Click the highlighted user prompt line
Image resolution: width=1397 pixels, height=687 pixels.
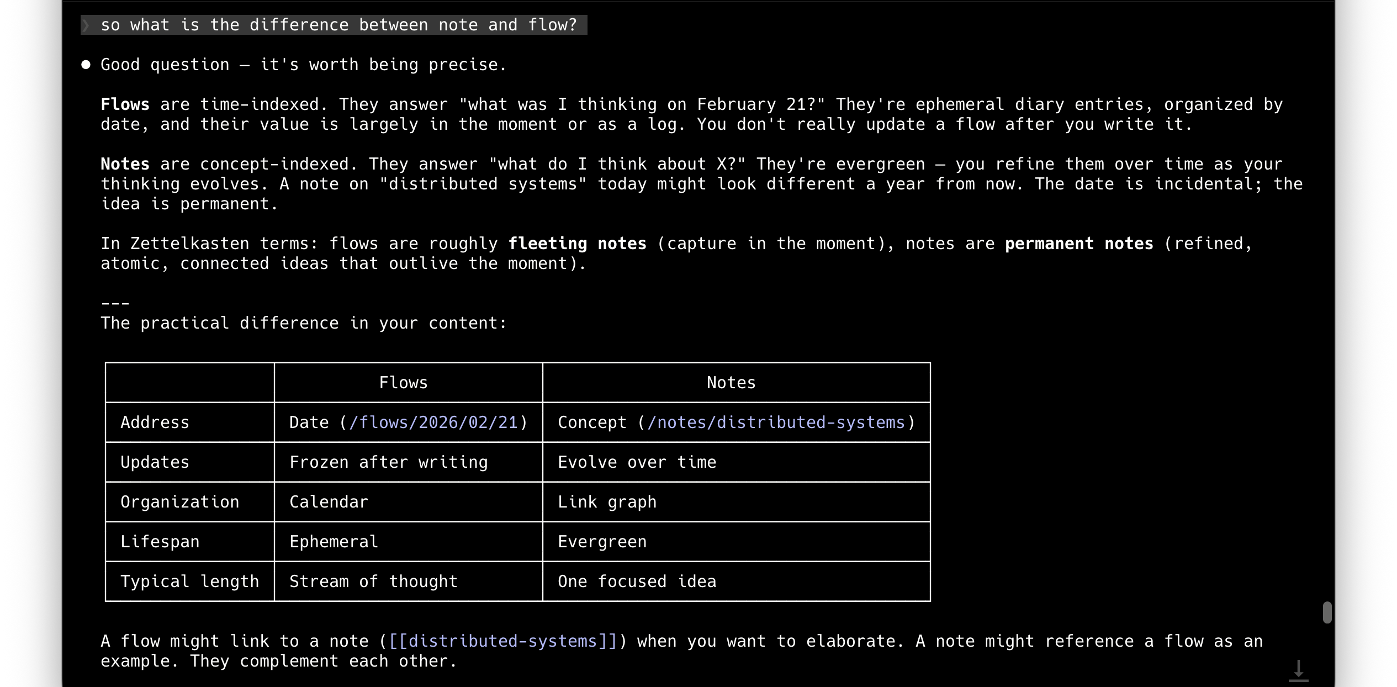(x=338, y=25)
